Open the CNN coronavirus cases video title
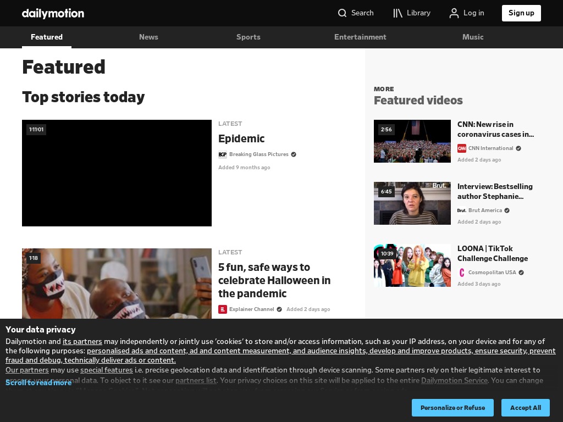 tap(495, 129)
